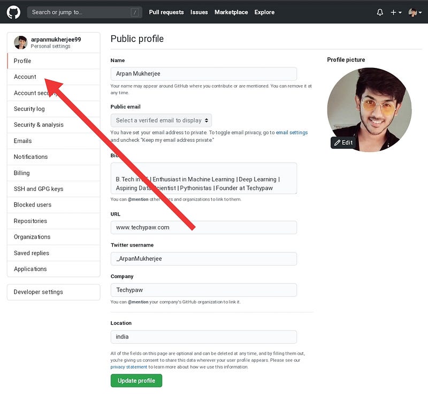
Task: Open the user avatar menu in header
Action: (x=415, y=12)
